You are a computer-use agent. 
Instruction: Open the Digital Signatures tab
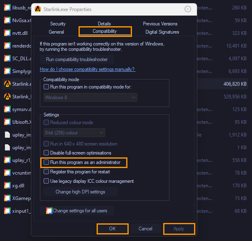pos(162,32)
